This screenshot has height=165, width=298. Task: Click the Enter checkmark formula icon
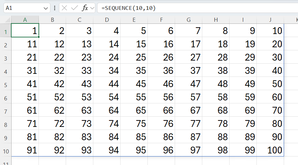pyautogui.click(x=74, y=8)
